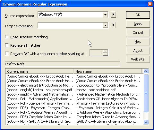Select "(ebook - math) - Advanced Mathematical..." row
Viewport: 154px width, 130px height.
tap(39, 94)
